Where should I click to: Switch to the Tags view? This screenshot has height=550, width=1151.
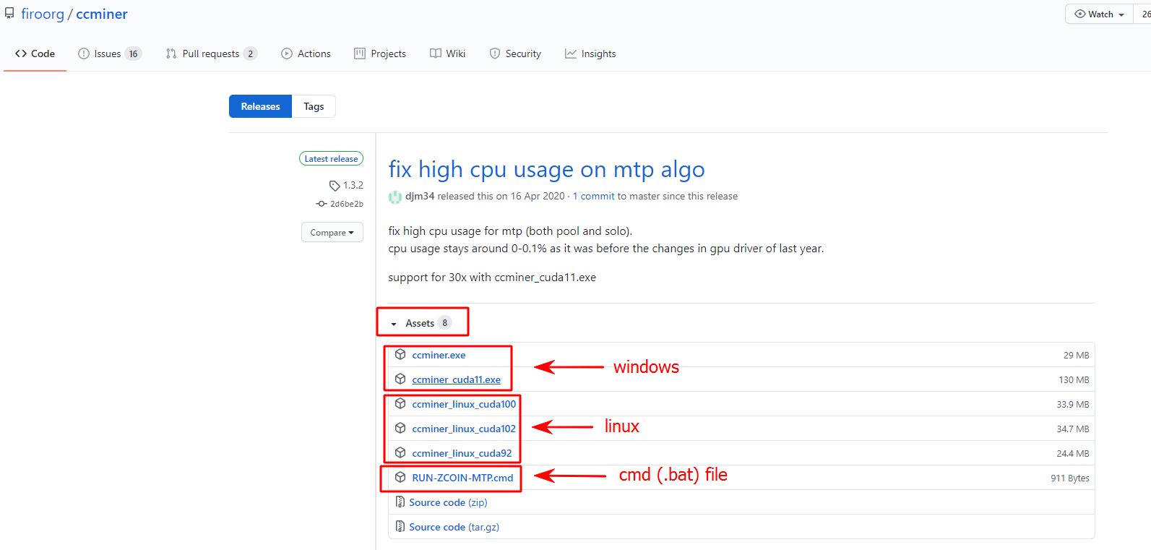[x=314, y=106]
